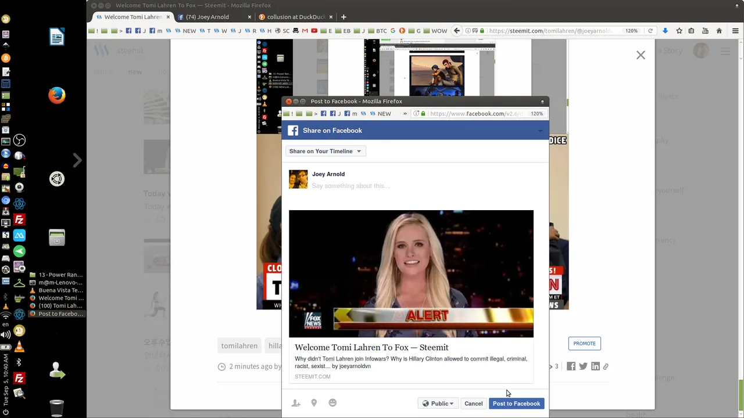This screenshot has width=744, height=418.
Task: Switch to Post to Facebo... window entry
Action: tap(56, 314)
